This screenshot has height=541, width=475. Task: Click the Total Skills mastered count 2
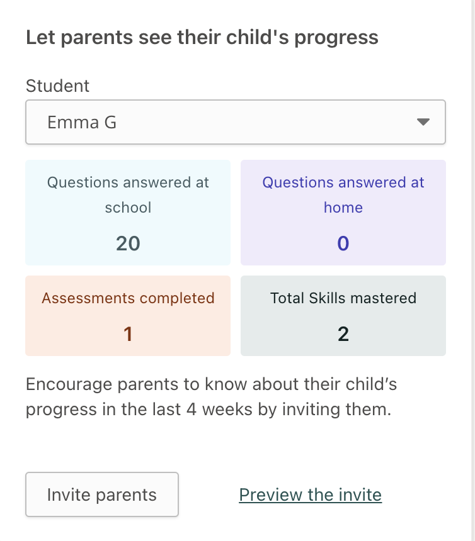pos(343,334)
